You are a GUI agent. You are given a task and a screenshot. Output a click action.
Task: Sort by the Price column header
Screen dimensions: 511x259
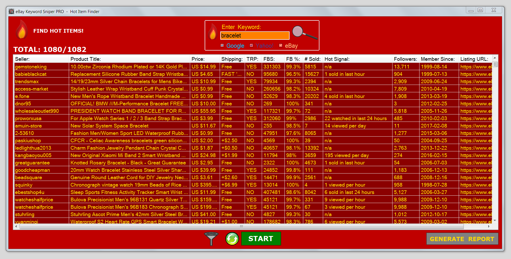[x=205, y=59]
